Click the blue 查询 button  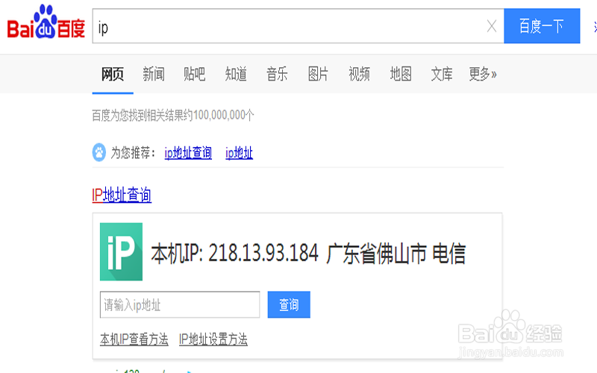pyautogui.click(x=289, y=304)
